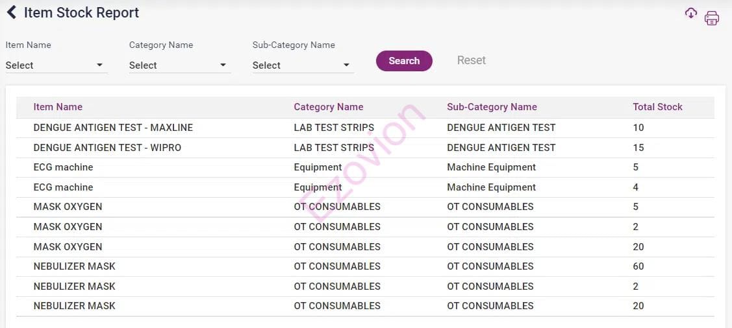732x328 pixels.
Task: Click the Total Stock column header
Action: pyautogui.click(x=657, y=107)
